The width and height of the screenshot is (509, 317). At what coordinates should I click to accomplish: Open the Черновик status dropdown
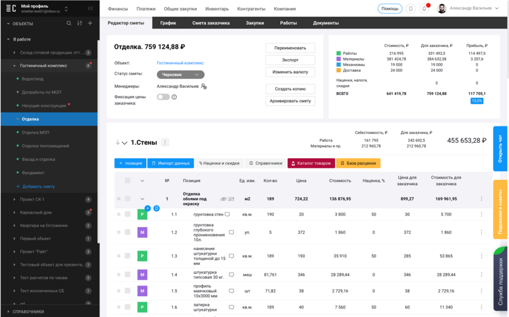coord(180,75)
